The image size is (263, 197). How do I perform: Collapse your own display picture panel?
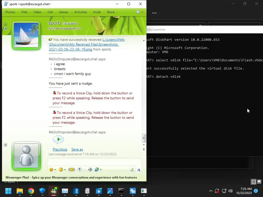6,145
